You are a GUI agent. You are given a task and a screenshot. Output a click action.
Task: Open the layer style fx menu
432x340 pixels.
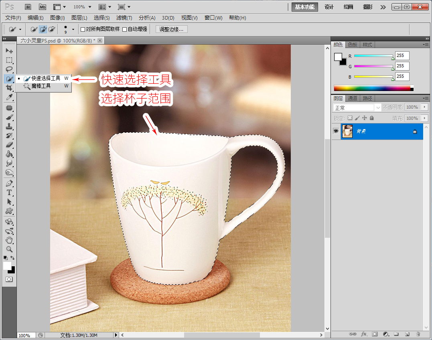364,334
